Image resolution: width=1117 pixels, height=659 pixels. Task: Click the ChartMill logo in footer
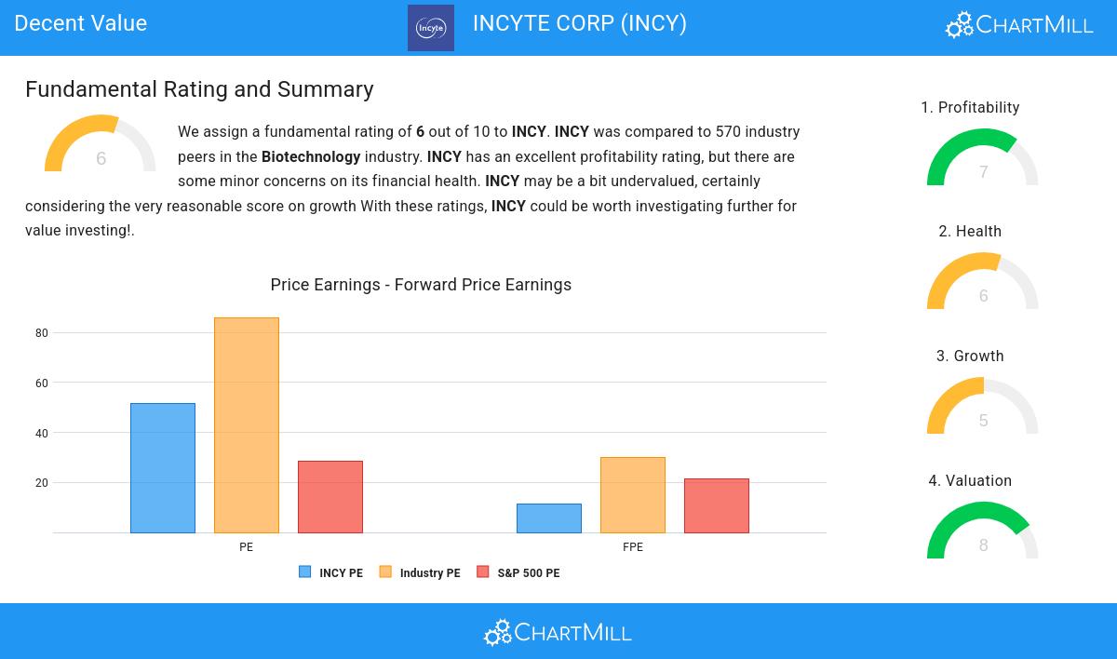[558, 633]
